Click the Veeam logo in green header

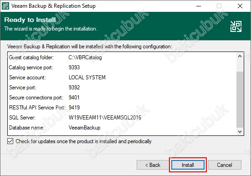coord(236,26)
